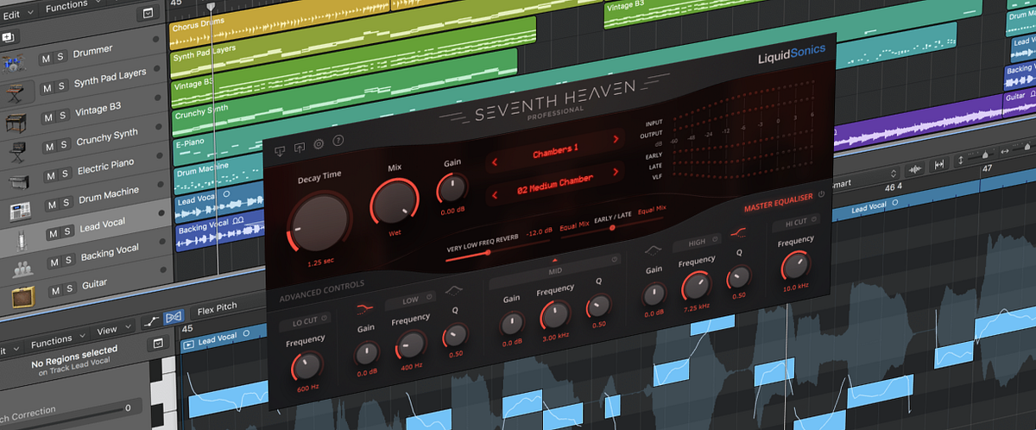Click the reverb main Gain knob
Image resolution: width=1036 pixels, height=430 pixels.
pyautogui.click(x=452, y=187)
